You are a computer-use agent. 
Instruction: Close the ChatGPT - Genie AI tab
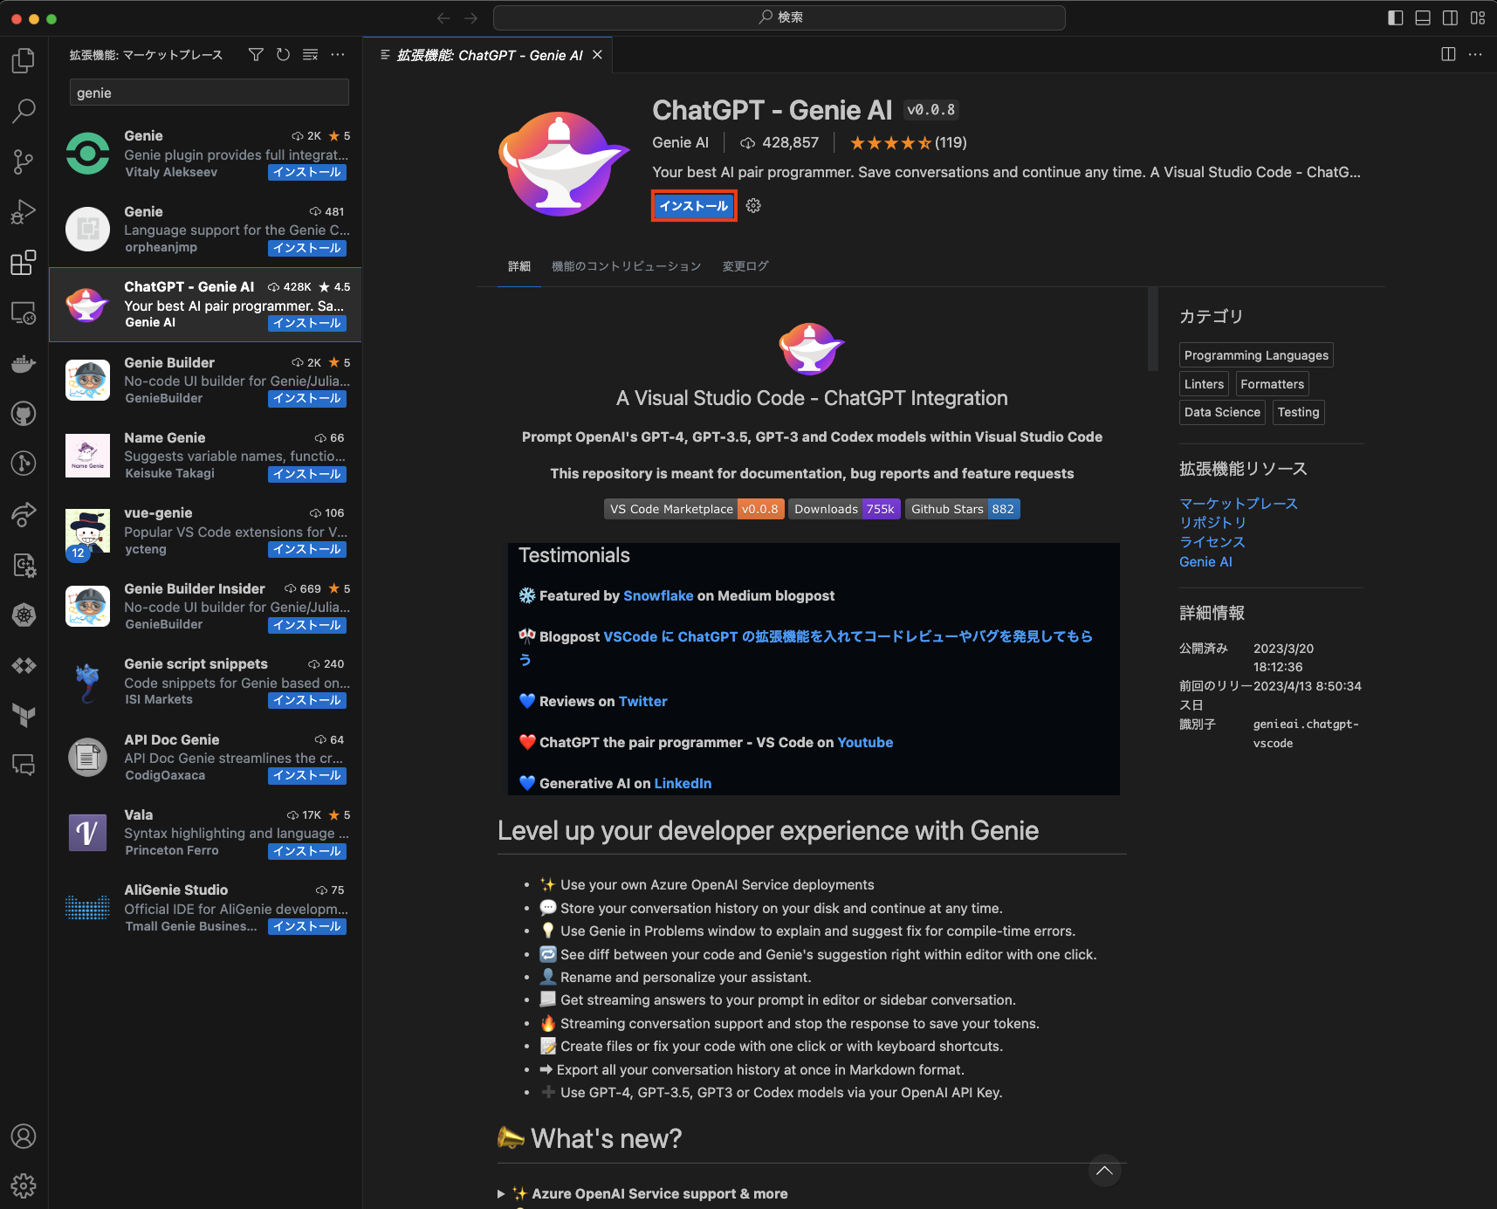click(x=597, y=55)
